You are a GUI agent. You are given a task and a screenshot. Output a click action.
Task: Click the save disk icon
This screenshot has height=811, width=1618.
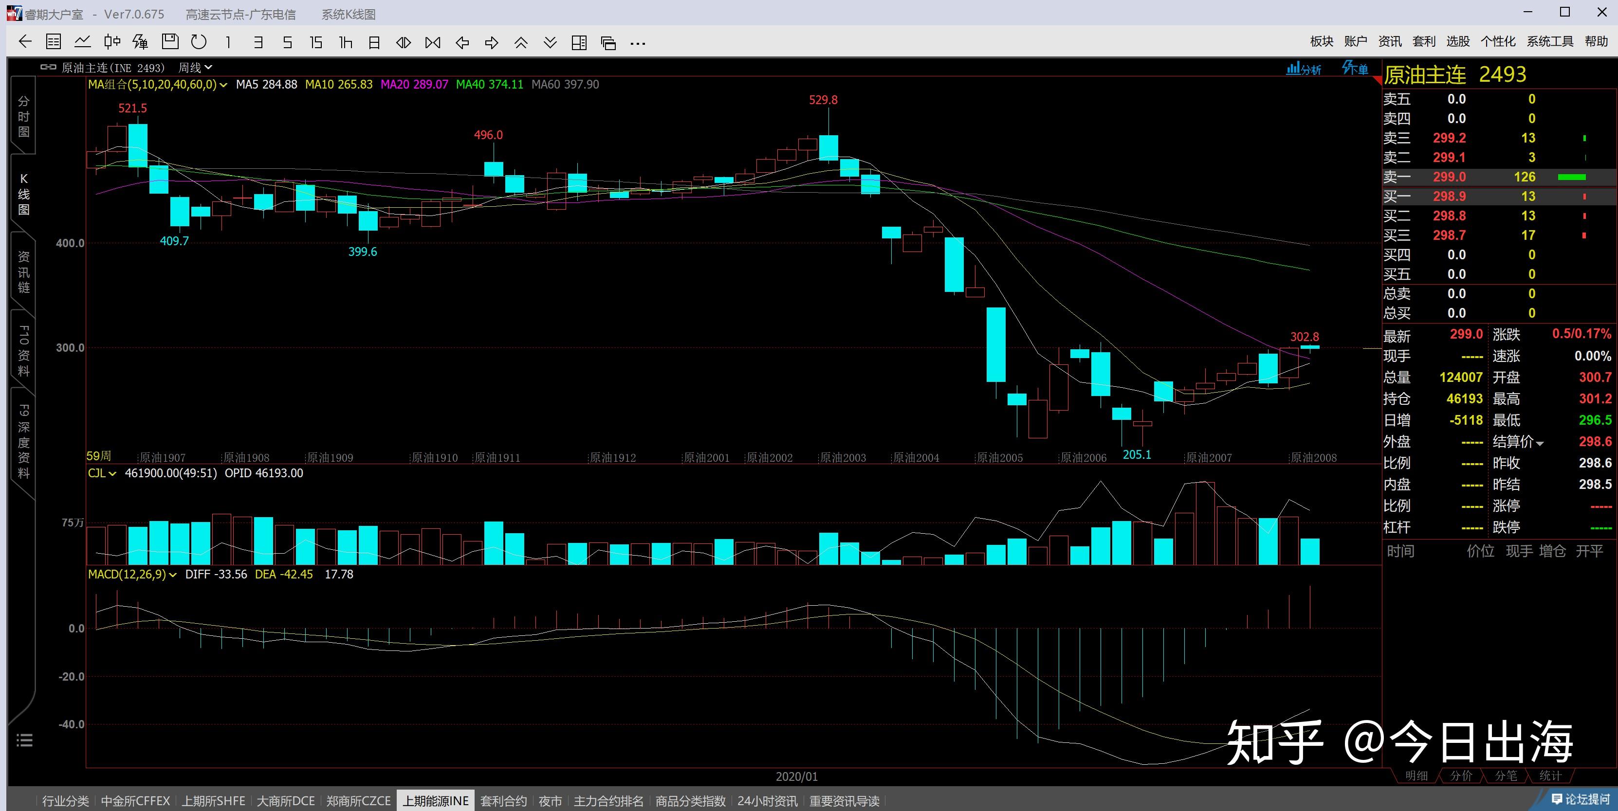169,42
